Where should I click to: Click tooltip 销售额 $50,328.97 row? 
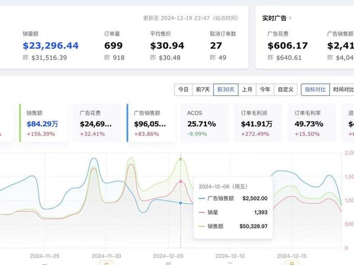(x=233, y=226)
